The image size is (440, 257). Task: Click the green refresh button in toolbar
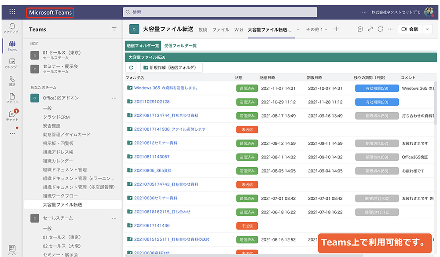(x=131, y=68)
